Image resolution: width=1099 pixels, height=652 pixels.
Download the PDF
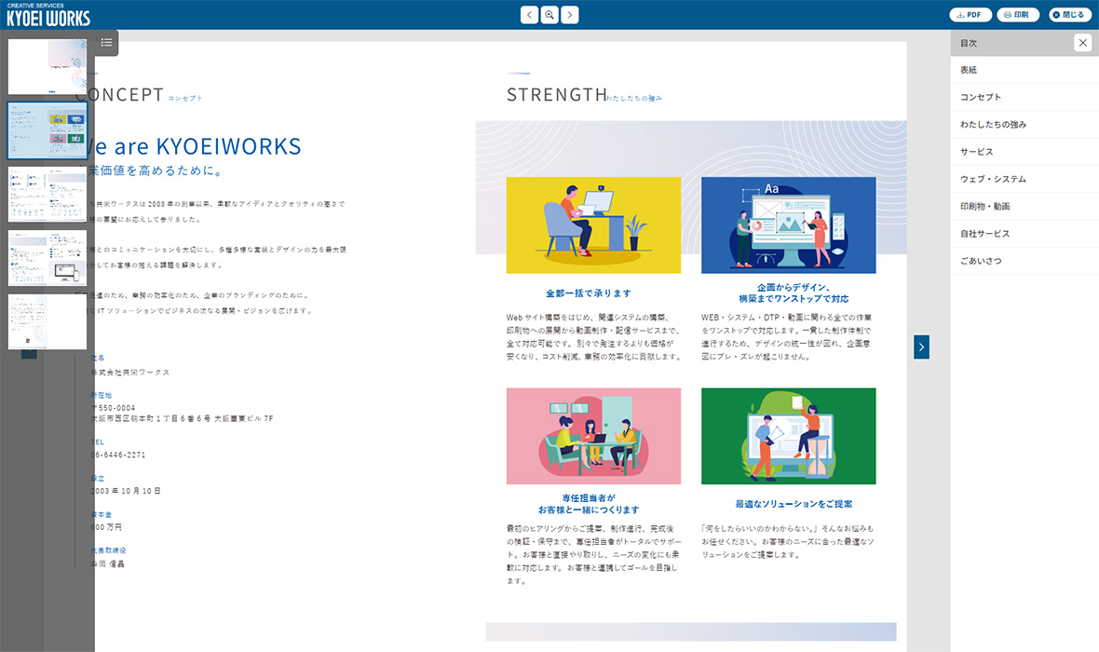[970, 15]
